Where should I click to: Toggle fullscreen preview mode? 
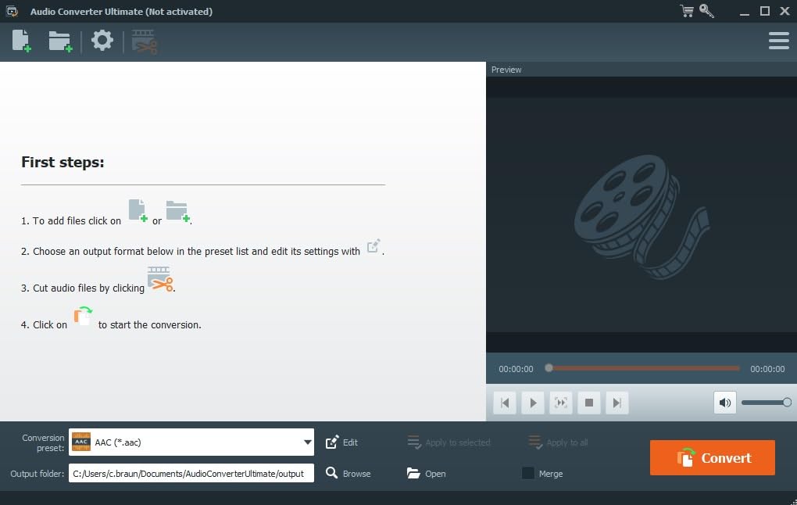coord(561,403)
